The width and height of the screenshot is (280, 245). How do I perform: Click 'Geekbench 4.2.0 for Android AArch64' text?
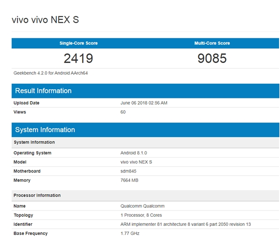click(51, 73)
